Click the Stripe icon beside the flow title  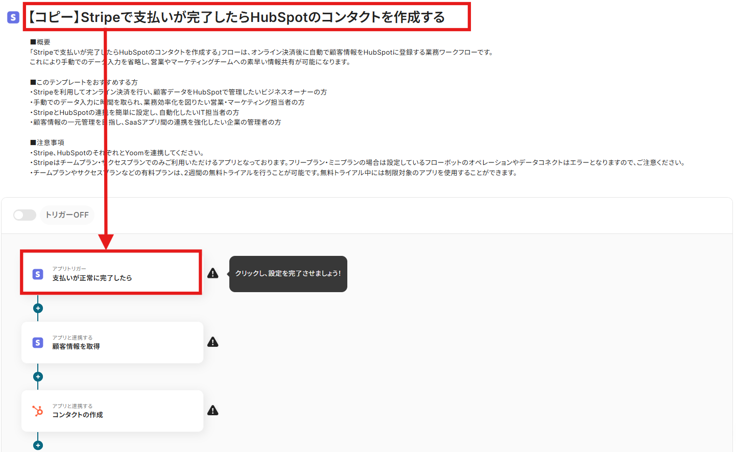tap(13, 17)
